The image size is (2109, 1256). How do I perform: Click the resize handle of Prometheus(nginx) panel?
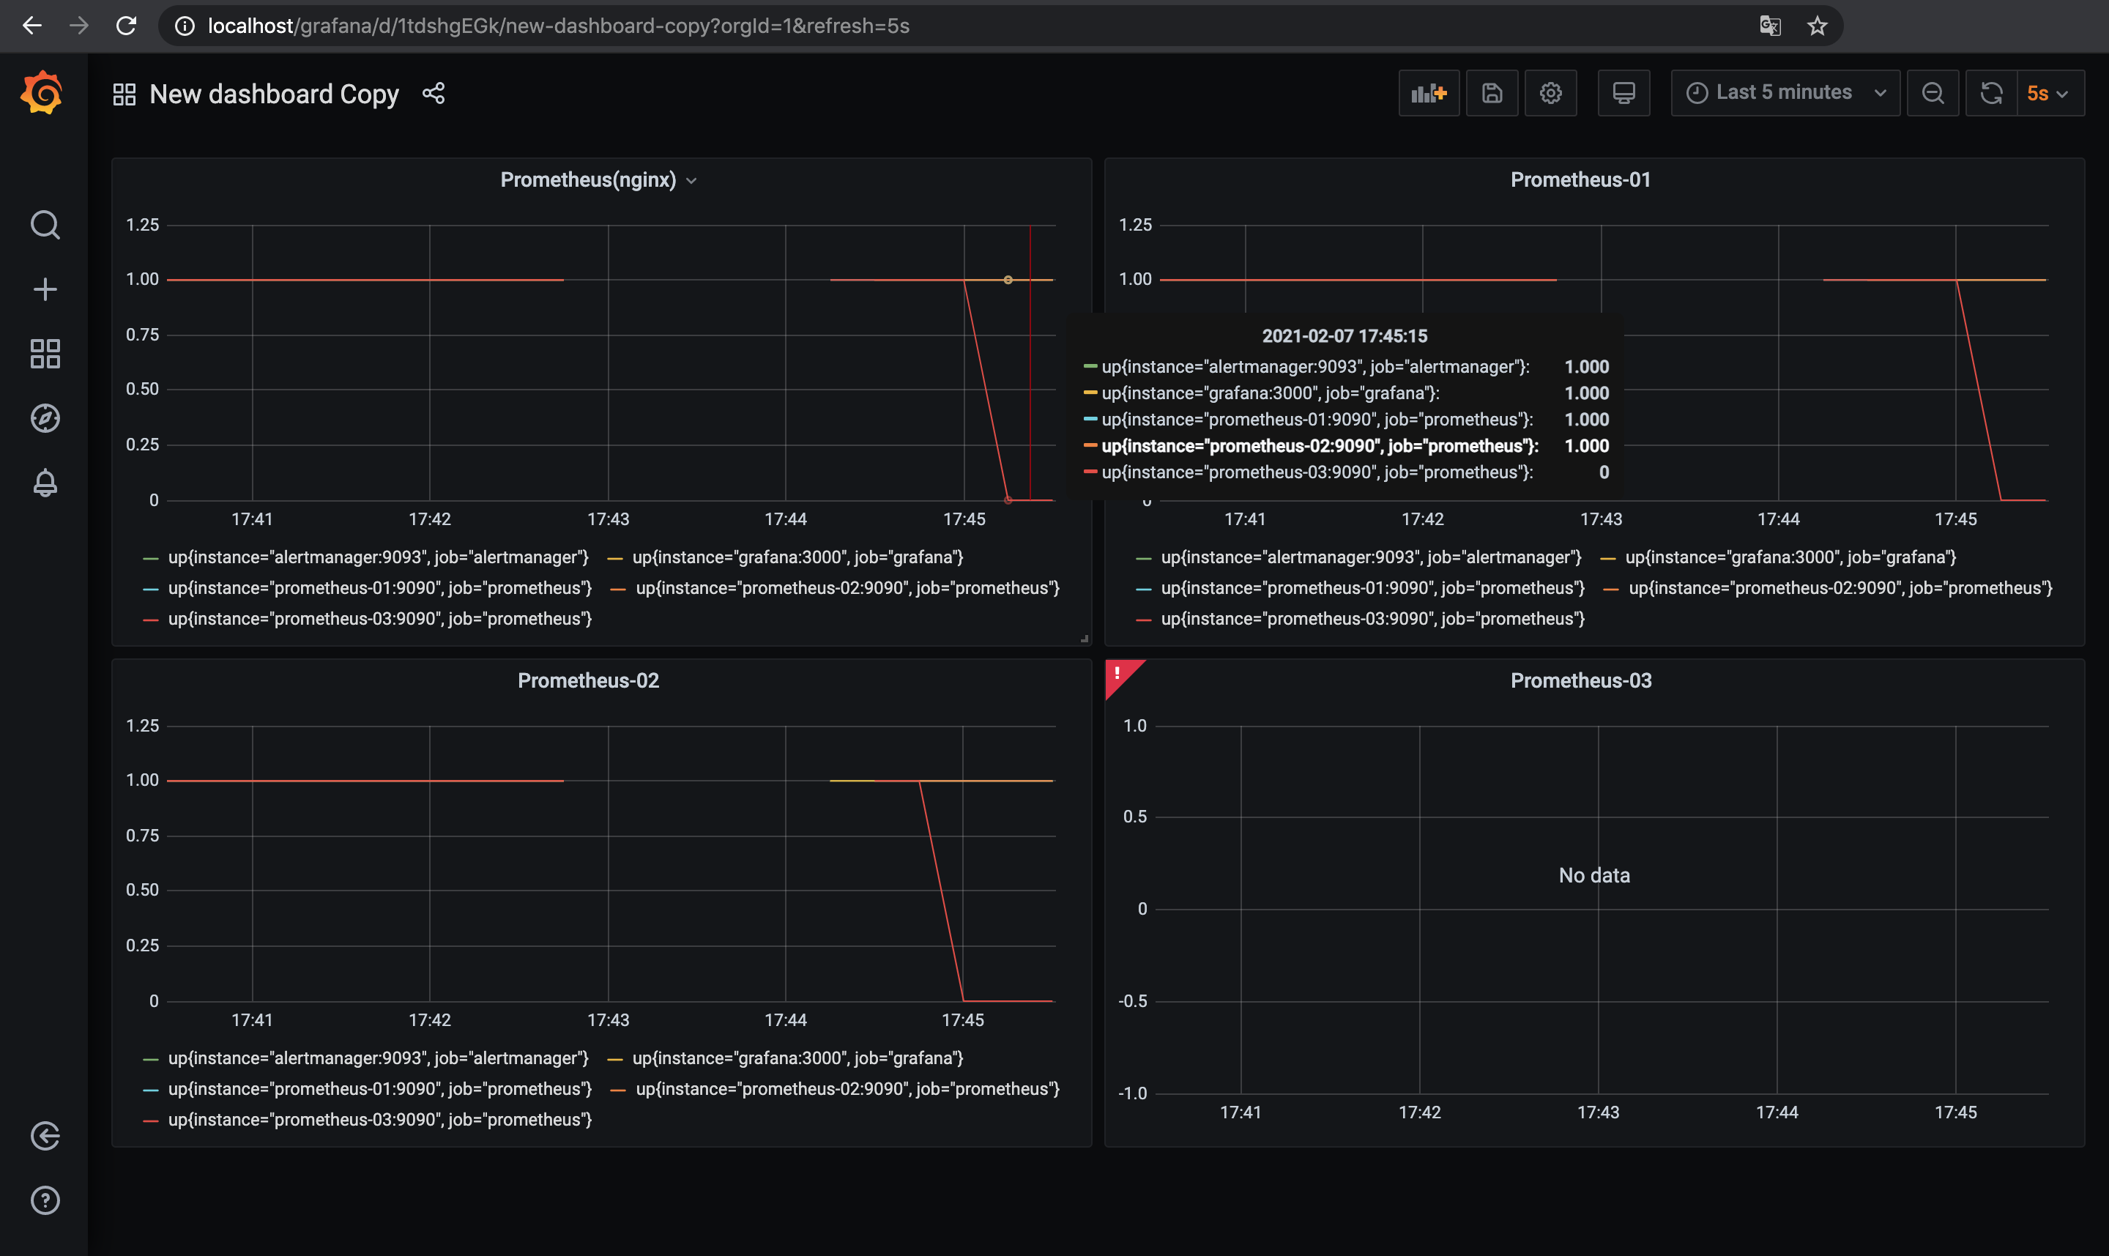click(x=1084, y=638)
